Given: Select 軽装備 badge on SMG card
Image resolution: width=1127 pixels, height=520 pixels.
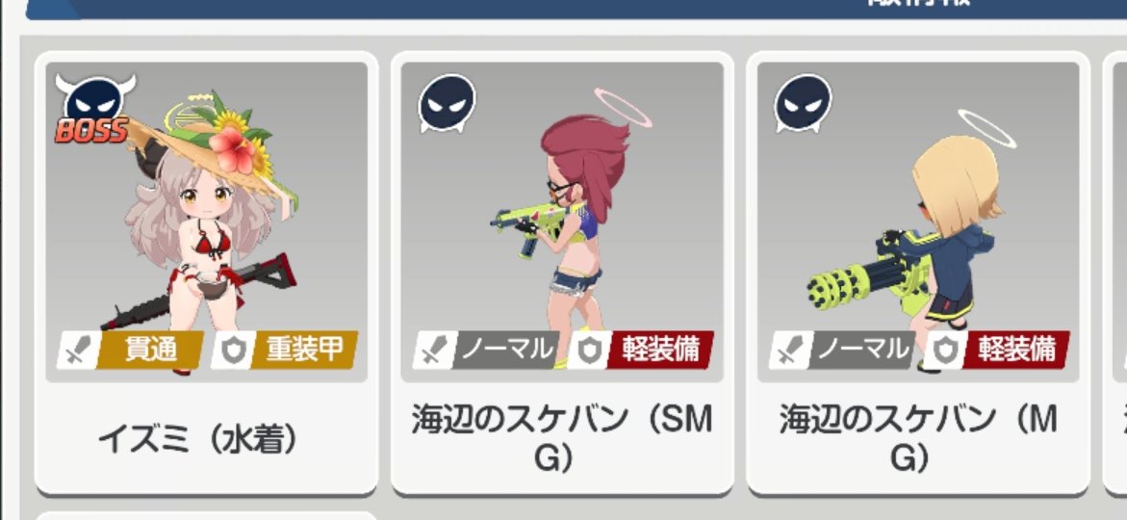Looking at the screenshot, I should point(641,351).
